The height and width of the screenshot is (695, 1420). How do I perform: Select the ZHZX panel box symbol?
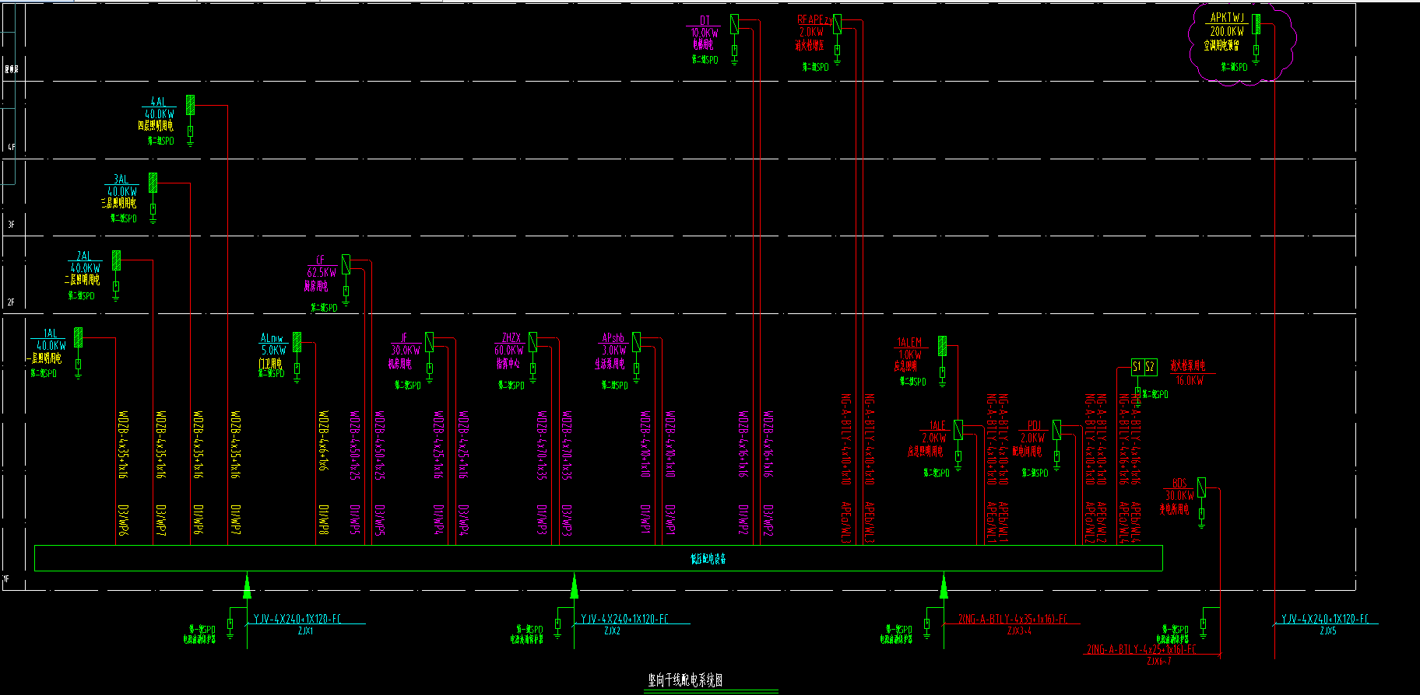coord(532,342)
